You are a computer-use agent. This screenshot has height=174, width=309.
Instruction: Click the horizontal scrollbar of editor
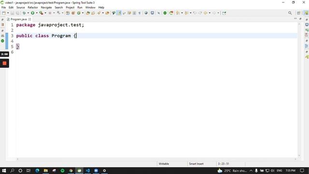coord(156,159)
